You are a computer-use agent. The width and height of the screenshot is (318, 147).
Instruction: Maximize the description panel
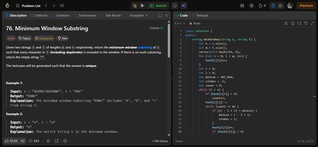(x=160, y=15)
